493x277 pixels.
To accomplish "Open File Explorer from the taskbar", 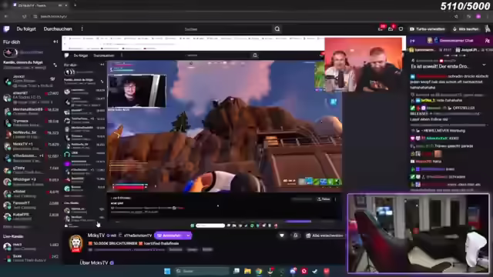I will (247, 271).
